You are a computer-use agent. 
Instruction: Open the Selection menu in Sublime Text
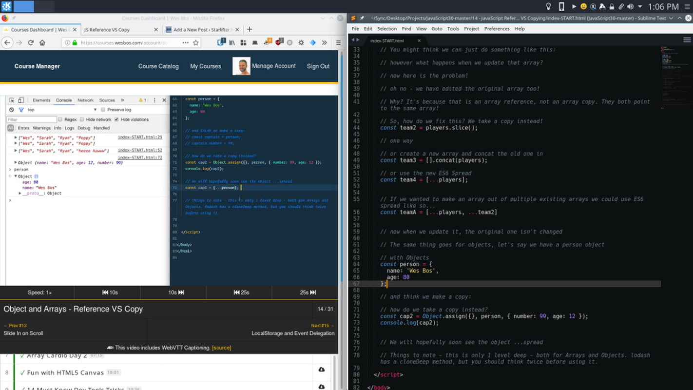387,29
